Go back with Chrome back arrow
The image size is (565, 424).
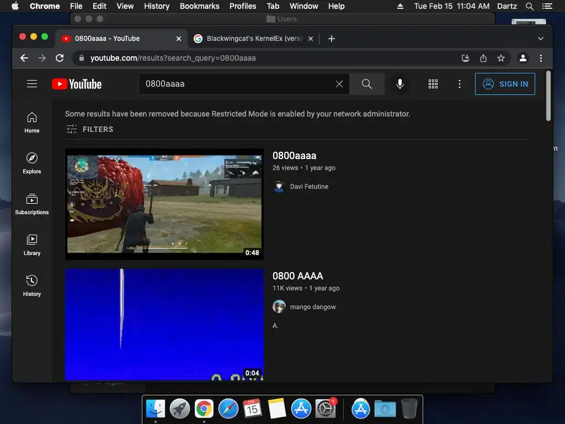click(24, 58)
